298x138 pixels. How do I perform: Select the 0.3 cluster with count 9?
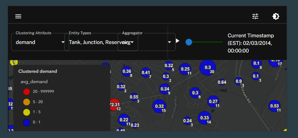195,93
